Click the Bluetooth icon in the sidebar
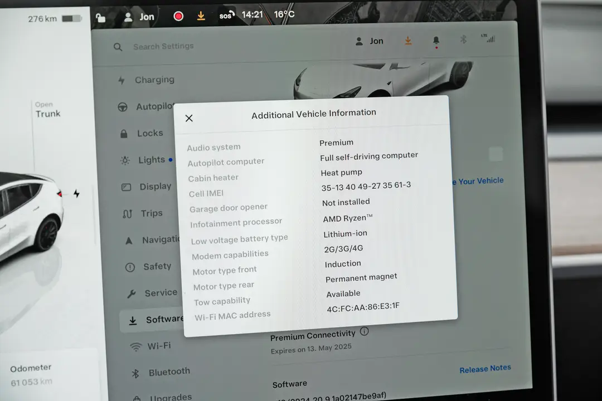 coord(135,373)
